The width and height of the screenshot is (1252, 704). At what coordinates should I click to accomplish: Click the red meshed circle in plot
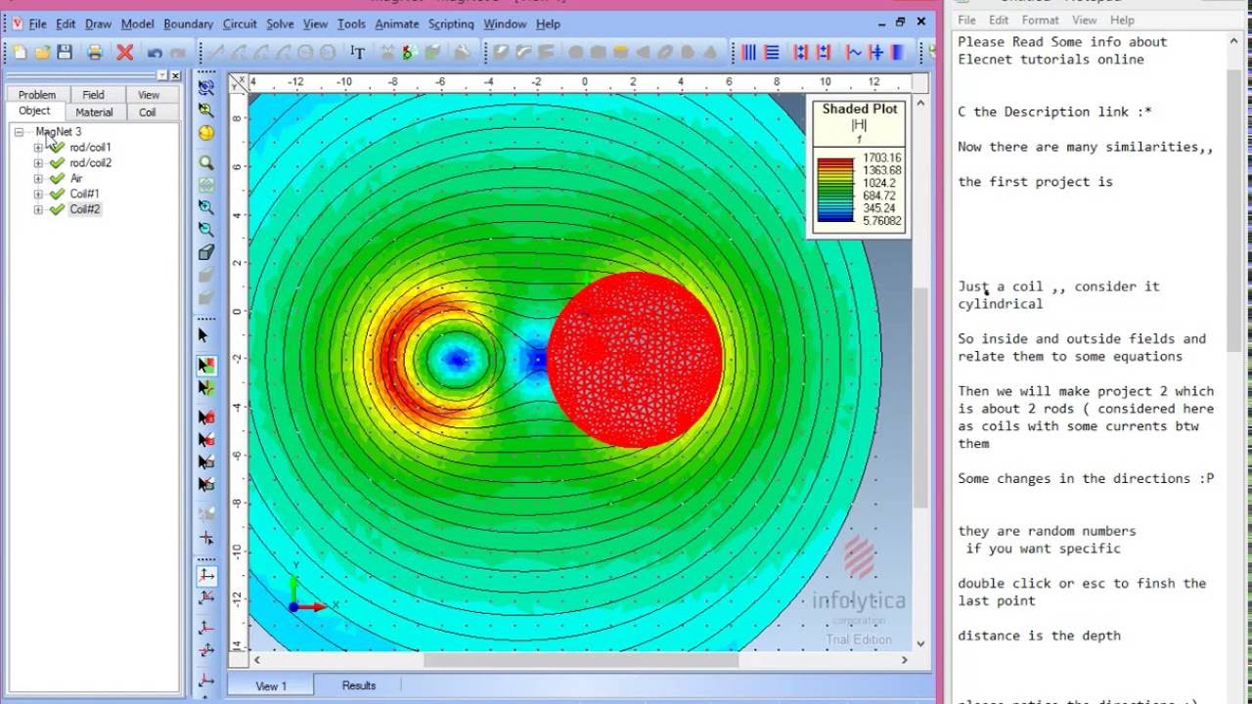coord(635,360)
